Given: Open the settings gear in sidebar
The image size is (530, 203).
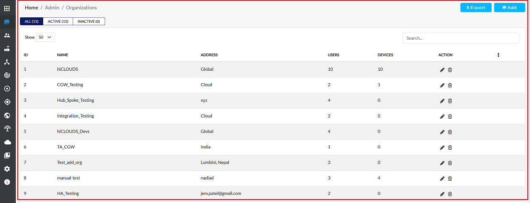Looking at the screenshot, I should click(7, 169).
